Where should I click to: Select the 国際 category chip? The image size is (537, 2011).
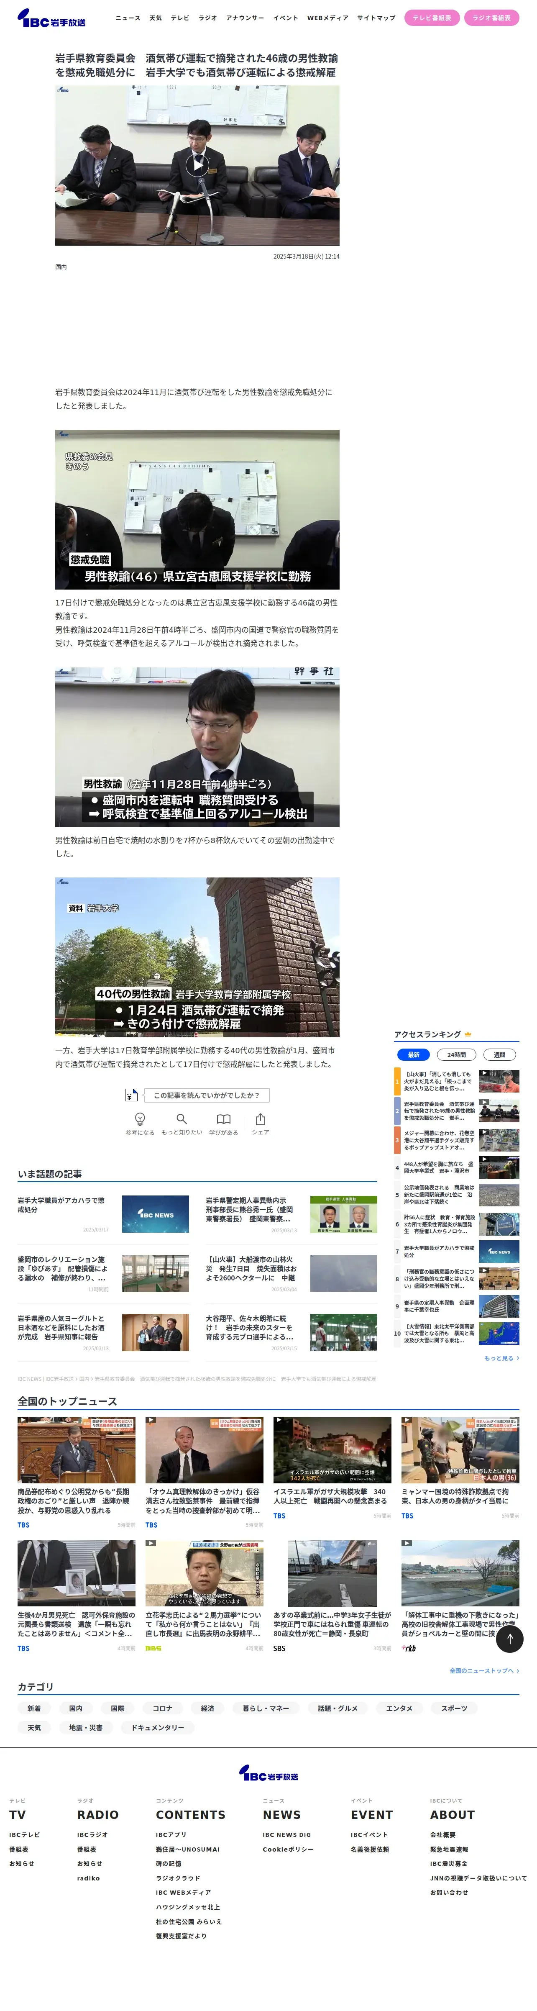tap(117, 1708)
